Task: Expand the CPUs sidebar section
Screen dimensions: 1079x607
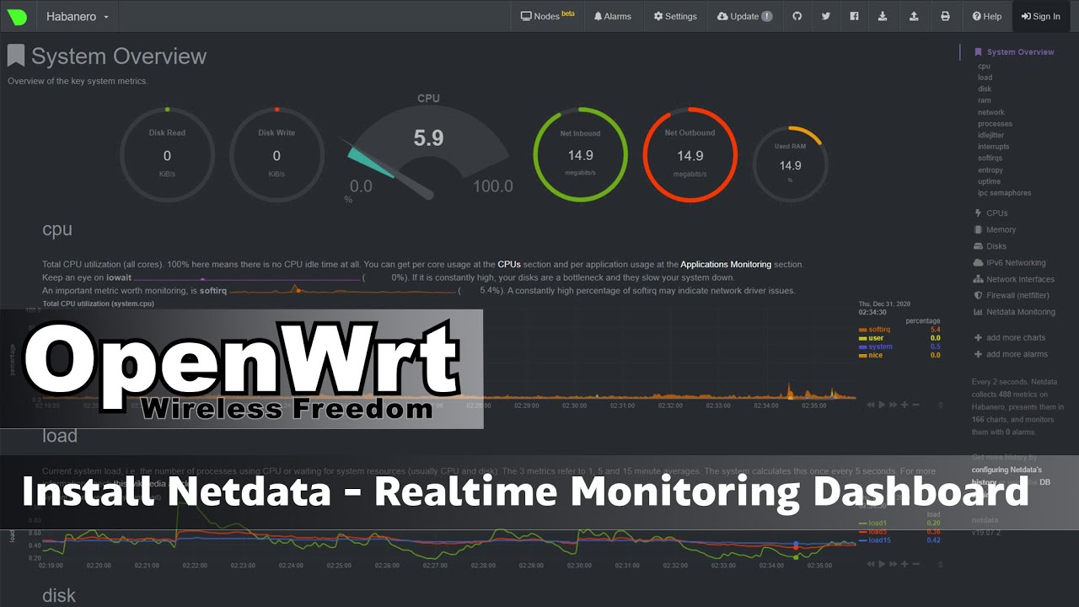Action: pyautogui.click(x=990, y=213)
